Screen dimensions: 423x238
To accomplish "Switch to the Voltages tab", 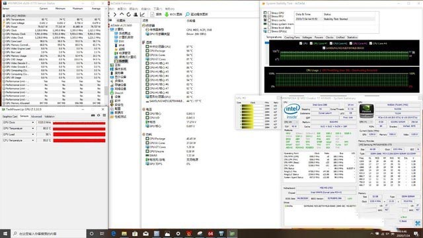I will 307,37.
